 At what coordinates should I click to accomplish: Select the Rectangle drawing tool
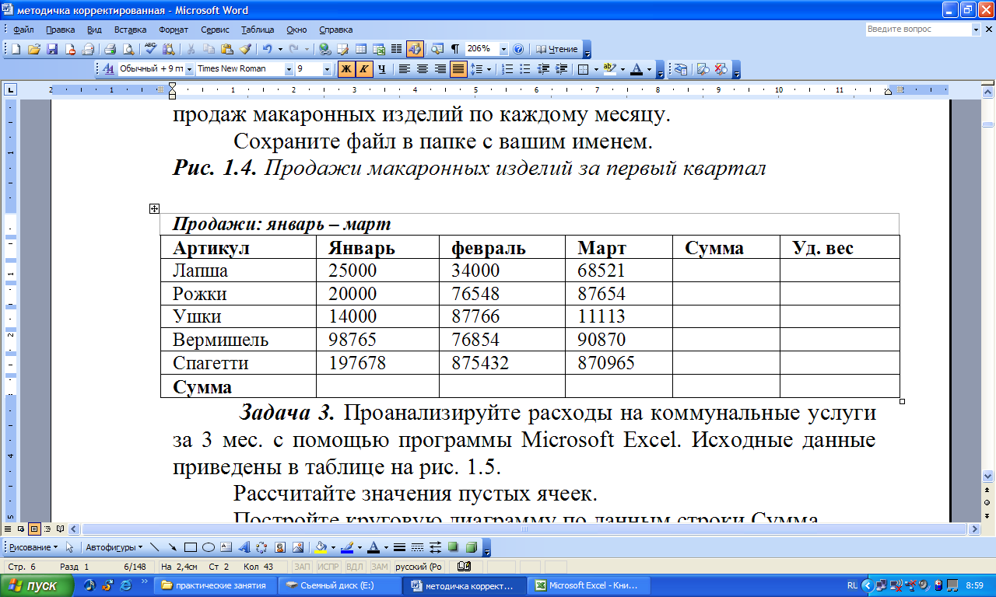190,546
